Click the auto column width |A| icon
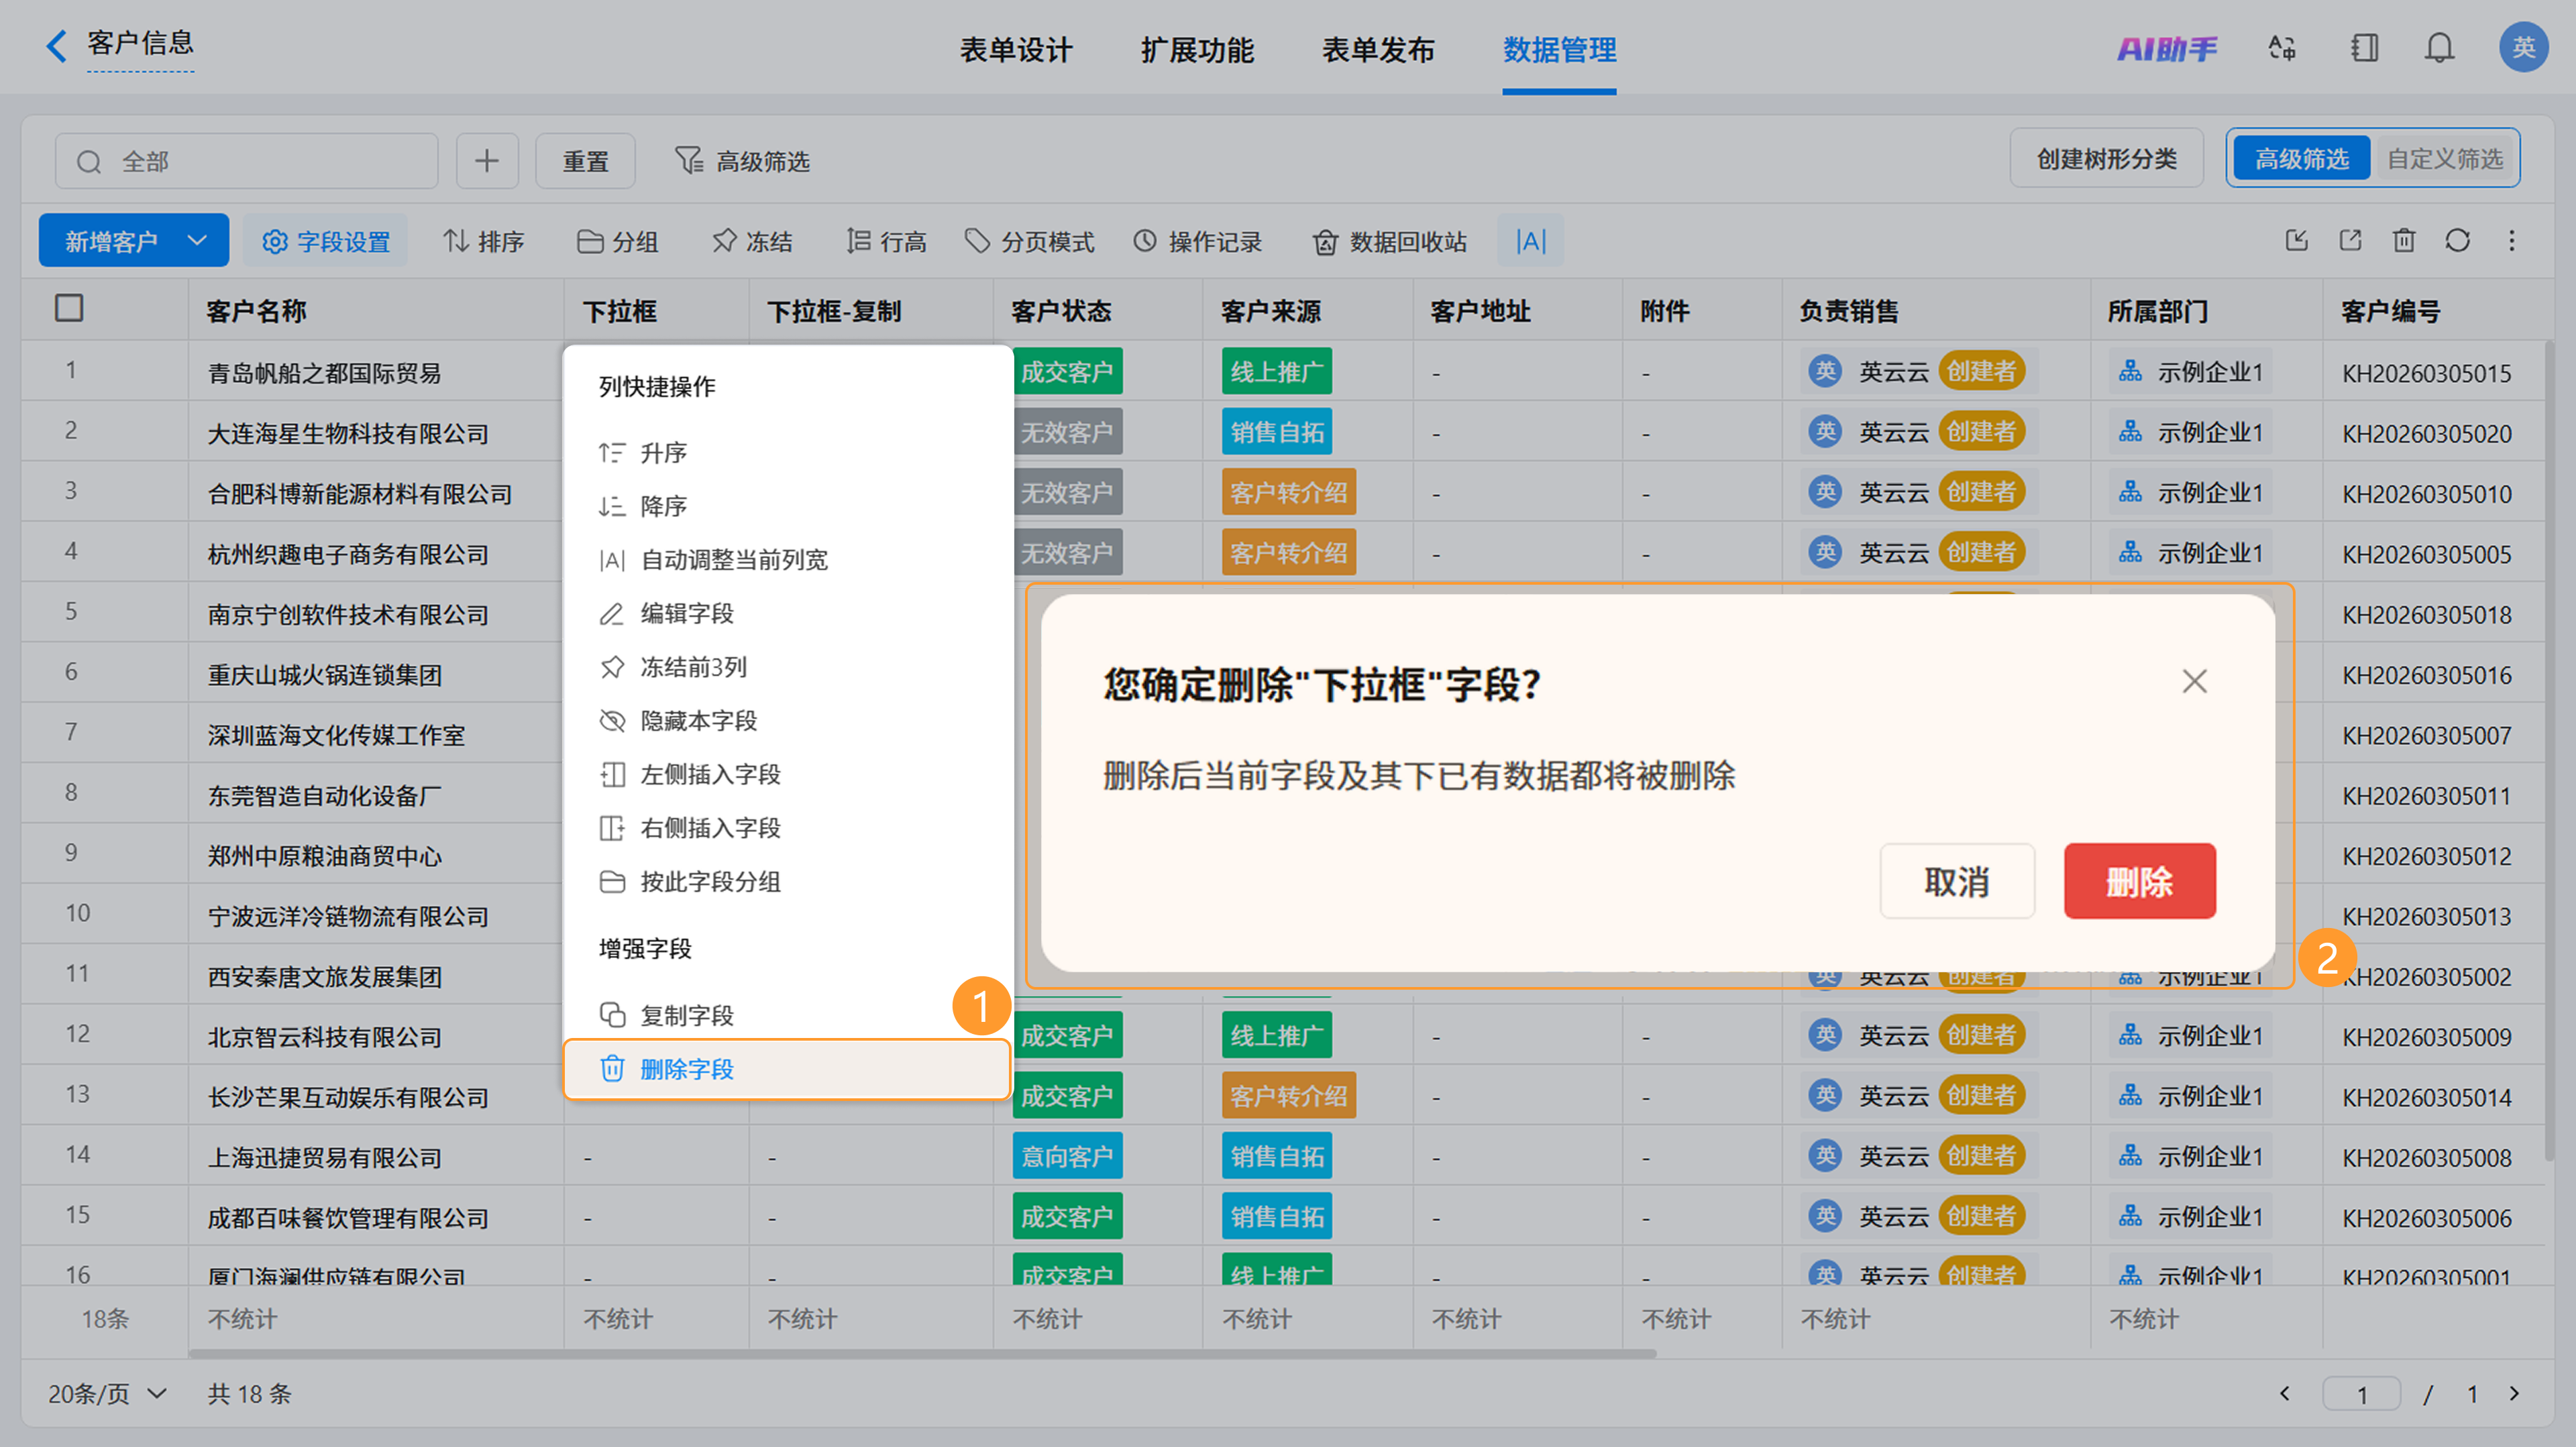The width and height of the screenshot is (2576, 1447). pos(1530,241)
